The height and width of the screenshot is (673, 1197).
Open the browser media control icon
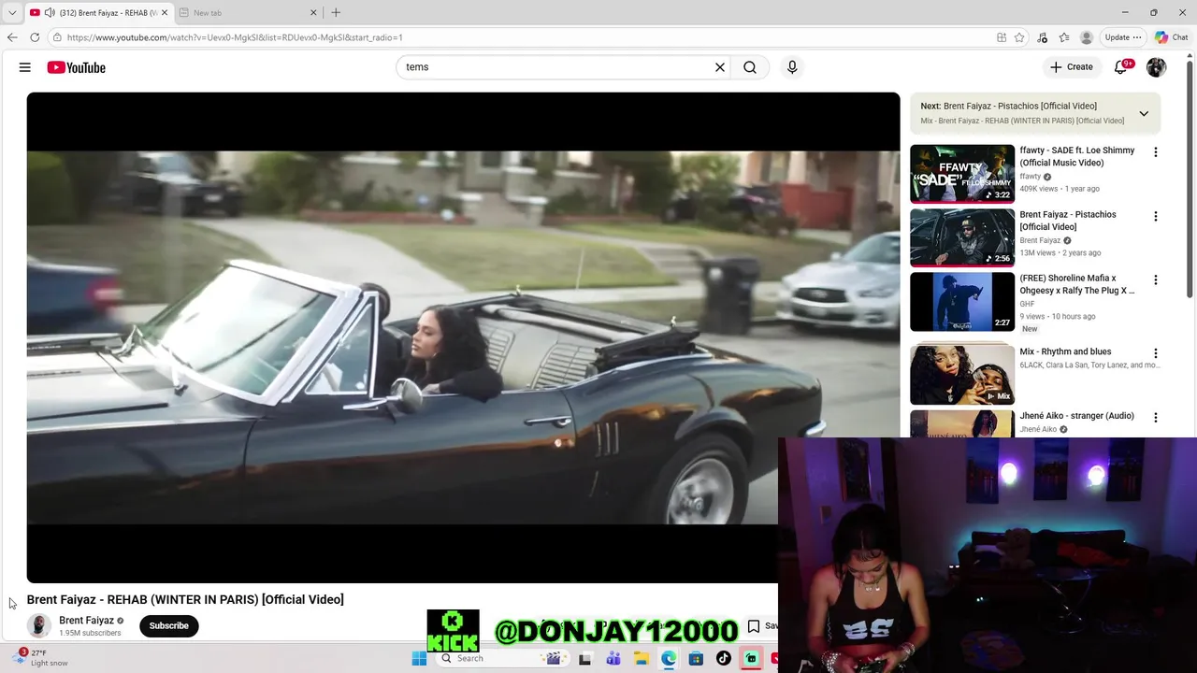coord(1042,37)
